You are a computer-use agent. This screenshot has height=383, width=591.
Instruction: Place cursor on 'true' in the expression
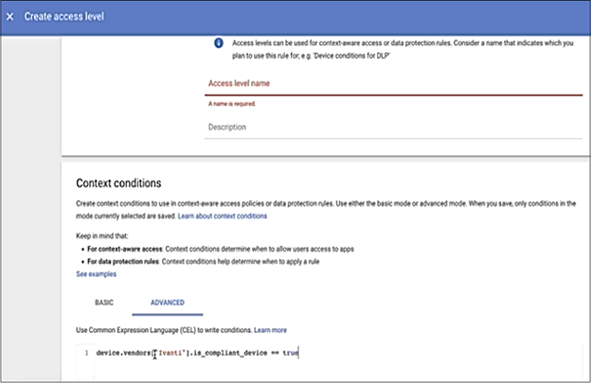291,353
